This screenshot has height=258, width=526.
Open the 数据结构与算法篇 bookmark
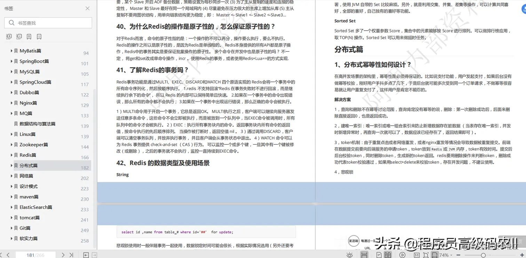38,124
